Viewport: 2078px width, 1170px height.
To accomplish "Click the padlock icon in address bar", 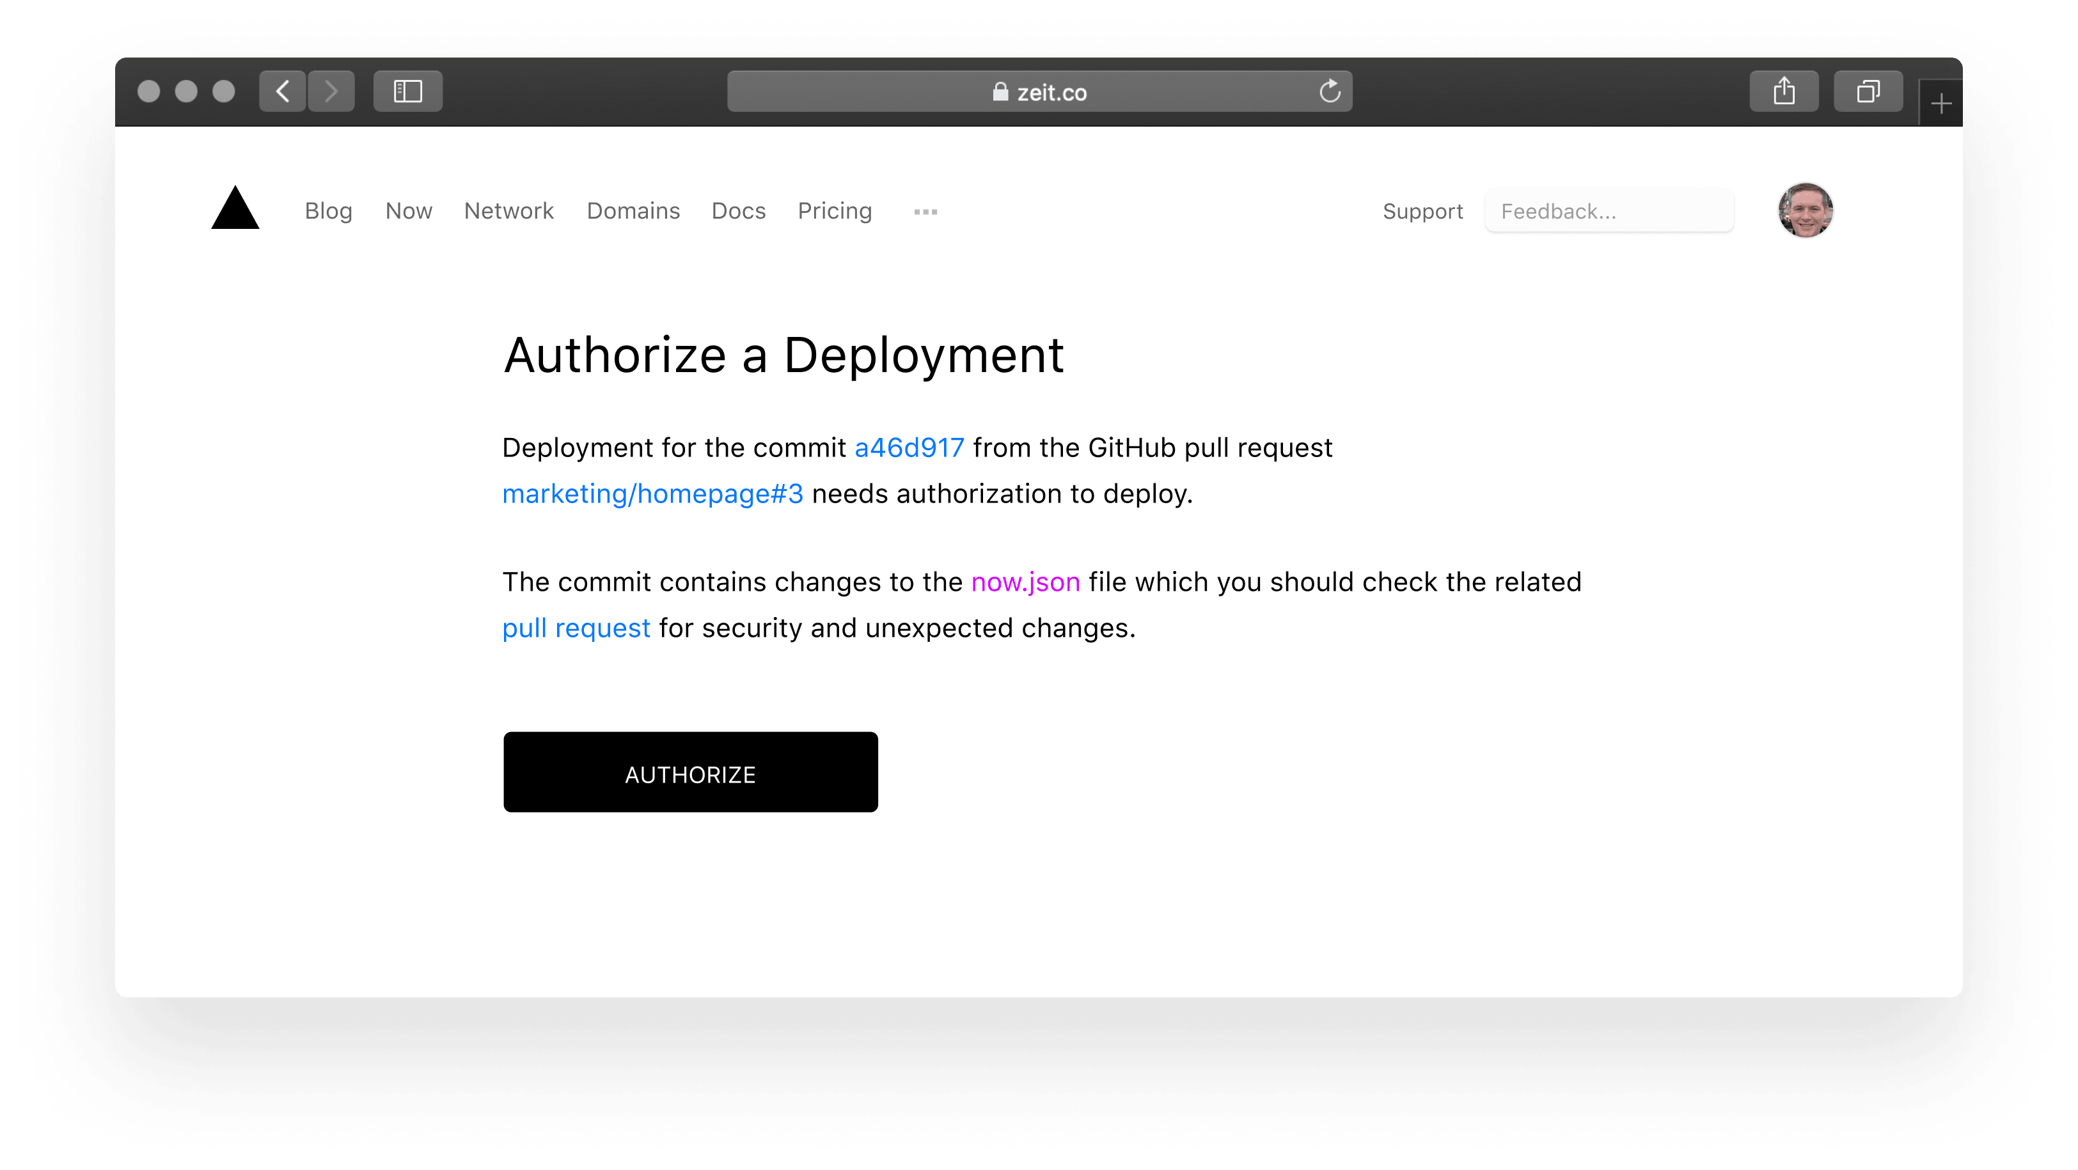I will 1000,92.
